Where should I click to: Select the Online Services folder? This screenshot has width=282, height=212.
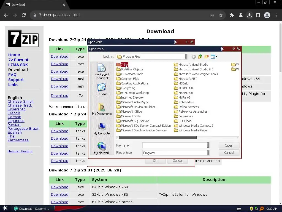click(186, 107)
